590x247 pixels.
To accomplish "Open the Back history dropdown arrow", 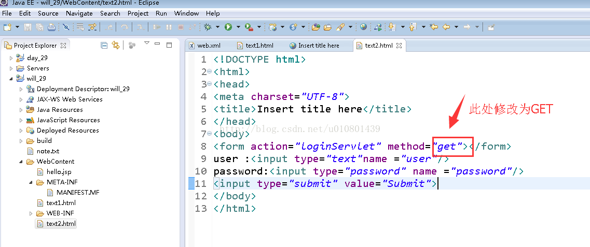I will point(457,27).
